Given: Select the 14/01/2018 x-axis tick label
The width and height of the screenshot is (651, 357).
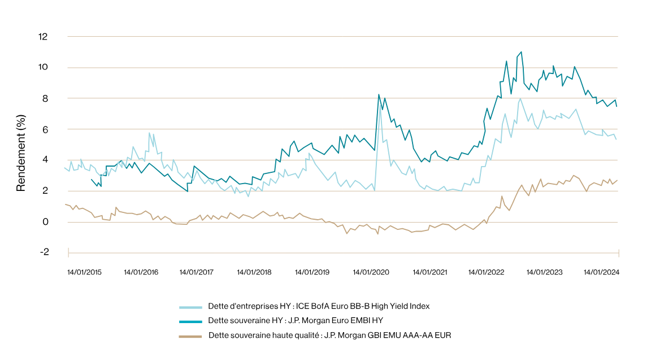Looking at the screenshot, I should (x=254, y=272).
